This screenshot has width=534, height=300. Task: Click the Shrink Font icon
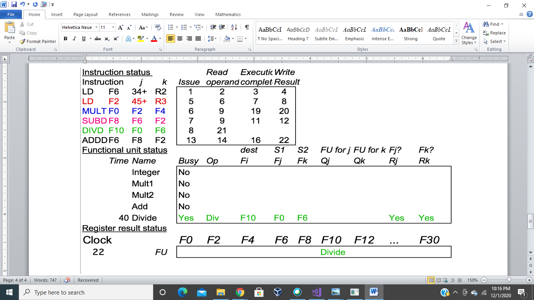[129, 27]
